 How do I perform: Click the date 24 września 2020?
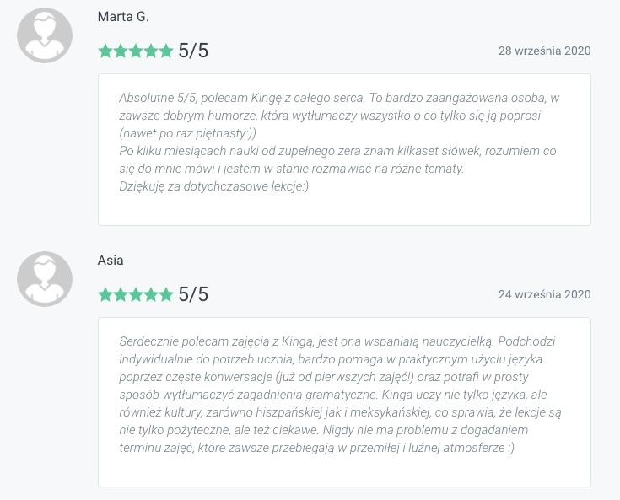point(544,294)
